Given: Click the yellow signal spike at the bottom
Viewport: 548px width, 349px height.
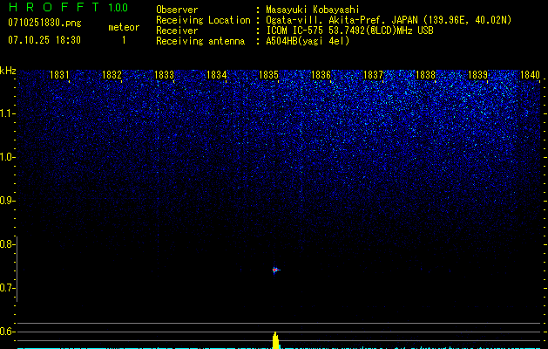Looking at the screenshot, I should click(x=275, y=340).
